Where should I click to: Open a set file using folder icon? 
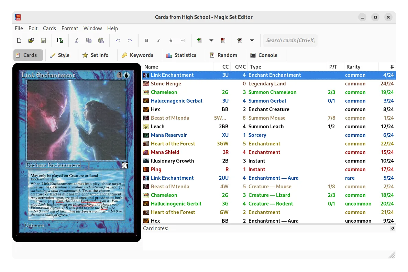(31, 40)
